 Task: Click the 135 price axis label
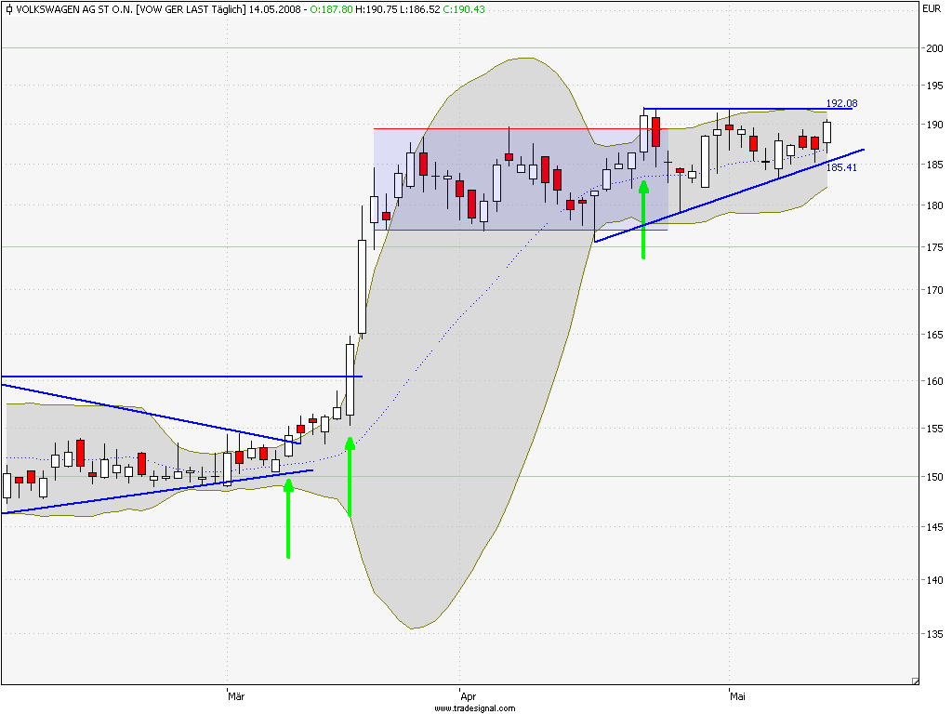click(934, 634)
